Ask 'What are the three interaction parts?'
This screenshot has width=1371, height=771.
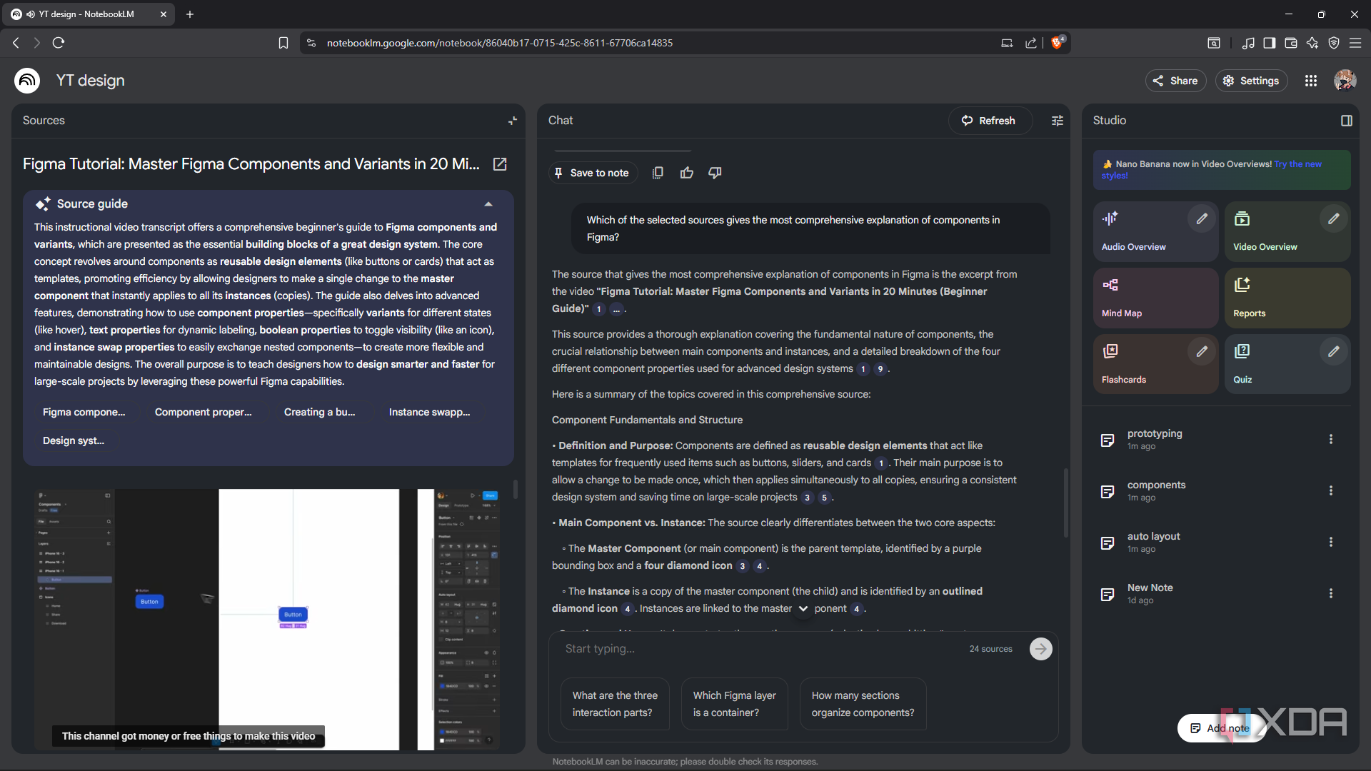click(x=615, y=704)
